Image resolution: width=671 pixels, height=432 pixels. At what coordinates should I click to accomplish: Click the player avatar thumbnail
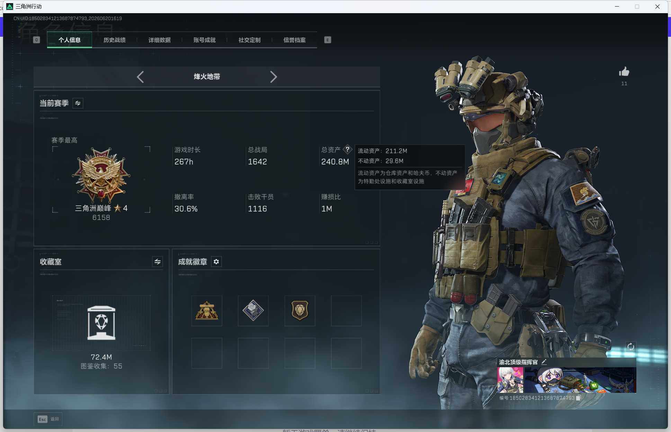pos(510,380)
